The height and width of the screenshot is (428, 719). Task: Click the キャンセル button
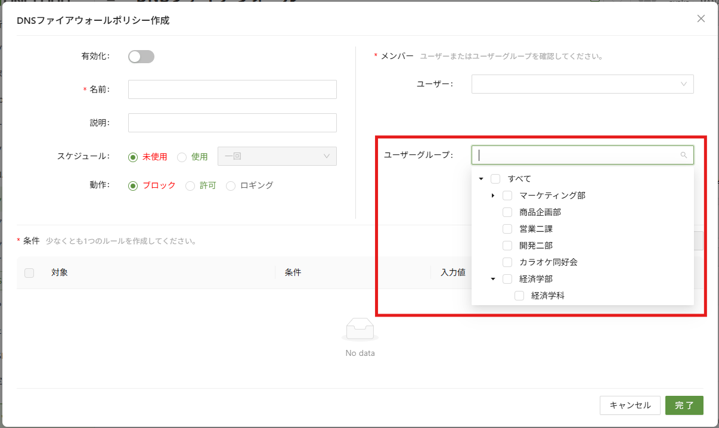pyautogui.click(x=630, y=405)
